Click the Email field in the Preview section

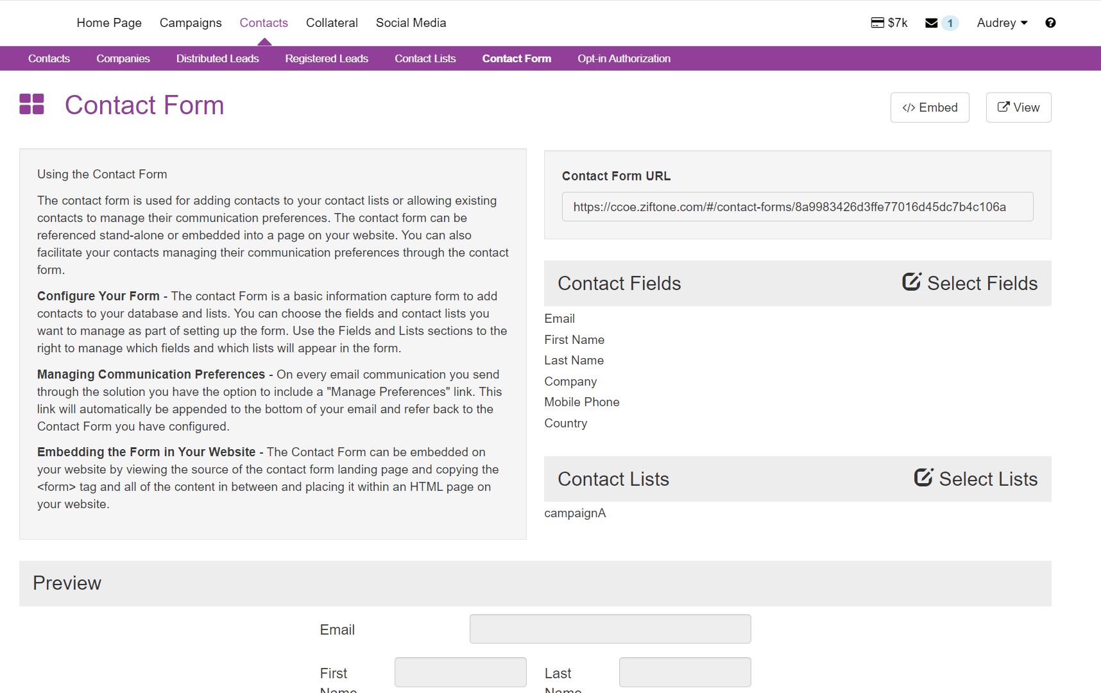pyautogui.click(x=610, y=629)
